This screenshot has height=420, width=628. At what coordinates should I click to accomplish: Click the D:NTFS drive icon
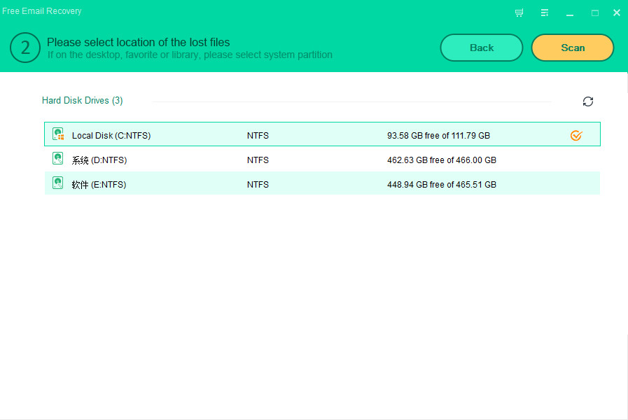(x=57, y=159)
